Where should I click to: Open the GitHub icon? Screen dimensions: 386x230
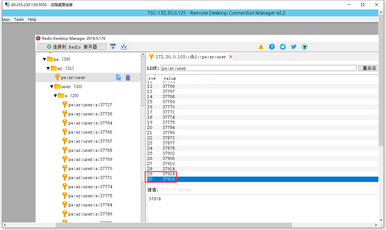[x=305, y=47]
